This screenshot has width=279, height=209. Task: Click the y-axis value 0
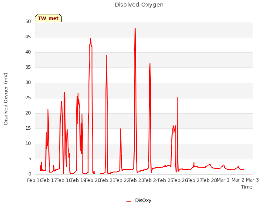click(x=30, y=174)
